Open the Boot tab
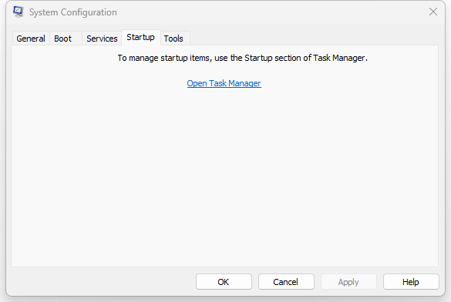451x302 pixels. (66, 39)
